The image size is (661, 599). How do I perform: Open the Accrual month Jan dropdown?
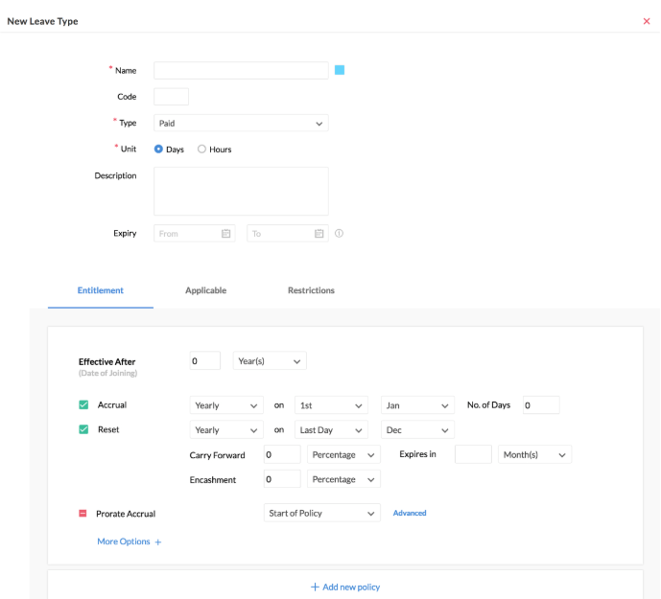pos(417,405)
